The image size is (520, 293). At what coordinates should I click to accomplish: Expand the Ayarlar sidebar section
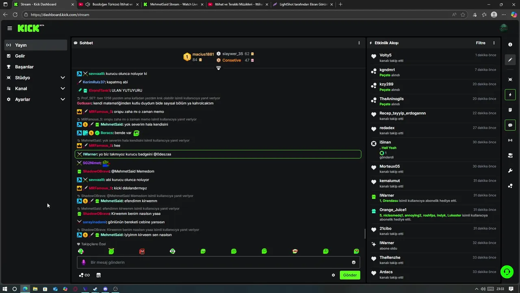(63, 99)
